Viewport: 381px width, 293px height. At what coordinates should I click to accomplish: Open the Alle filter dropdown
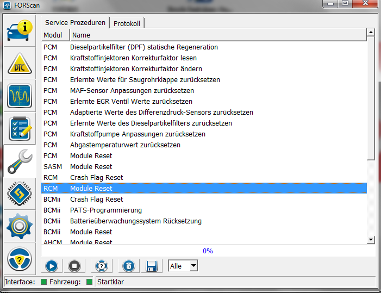[183, 266]
